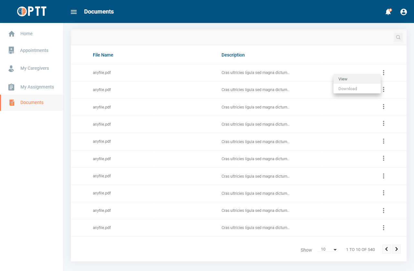Click the My Caregivers person icon

[11, 68]
